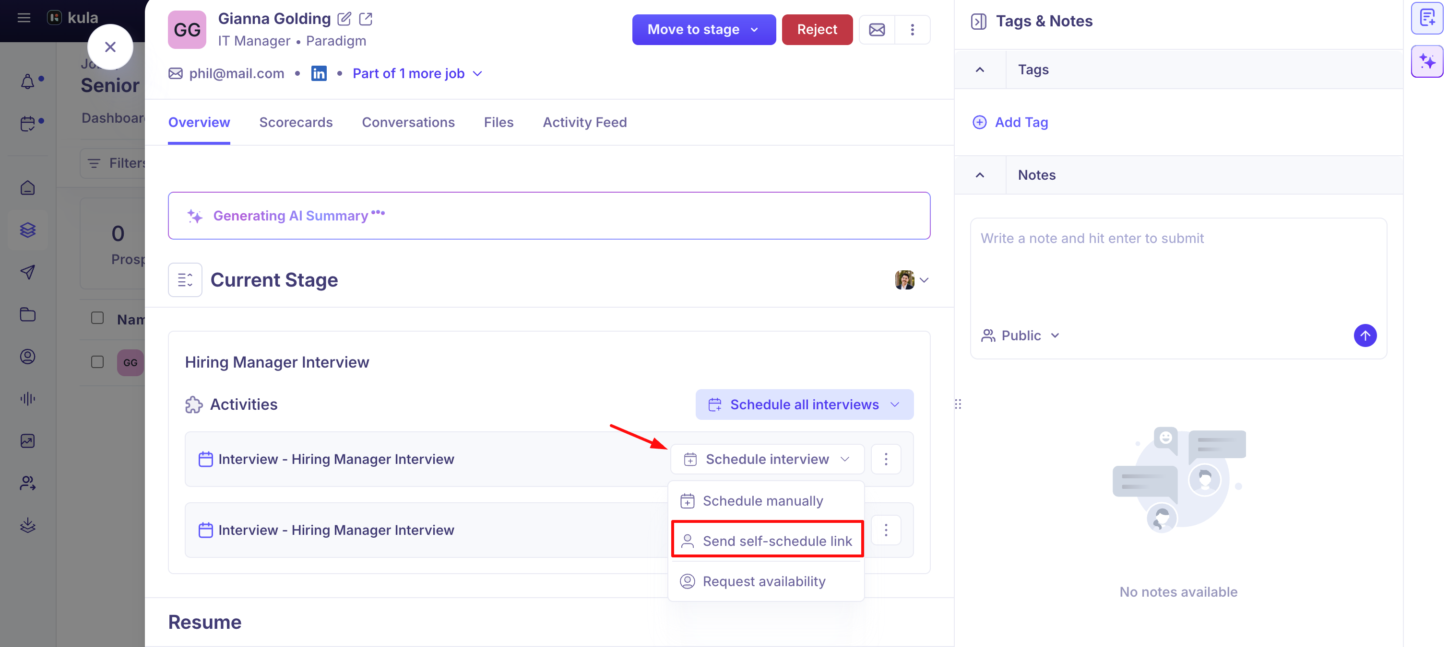Screen dimensions: 1448x647
Task: Choose Schedule manually from the menu
Action: click(x=766, y=501)
